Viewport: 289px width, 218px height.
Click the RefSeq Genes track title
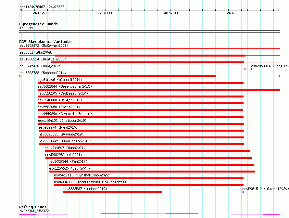click(x=33, y=207)
